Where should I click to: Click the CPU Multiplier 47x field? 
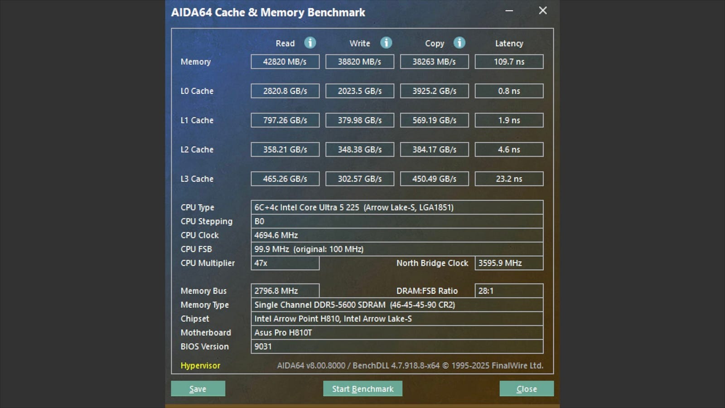point(285,263)
